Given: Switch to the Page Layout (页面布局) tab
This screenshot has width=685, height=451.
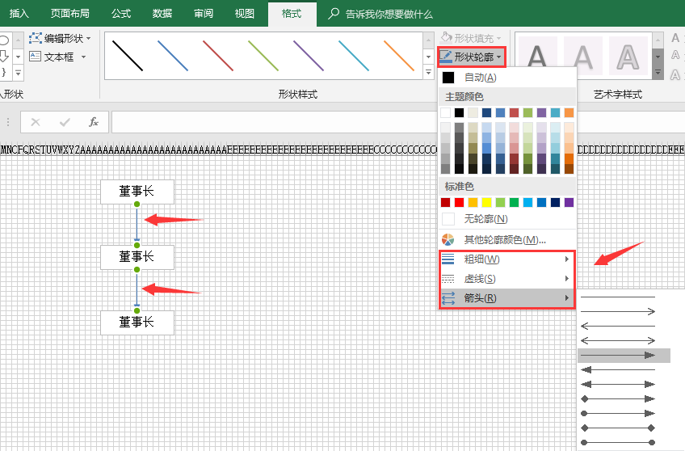Looking at the screenshot, I should (x=70, y=14).
